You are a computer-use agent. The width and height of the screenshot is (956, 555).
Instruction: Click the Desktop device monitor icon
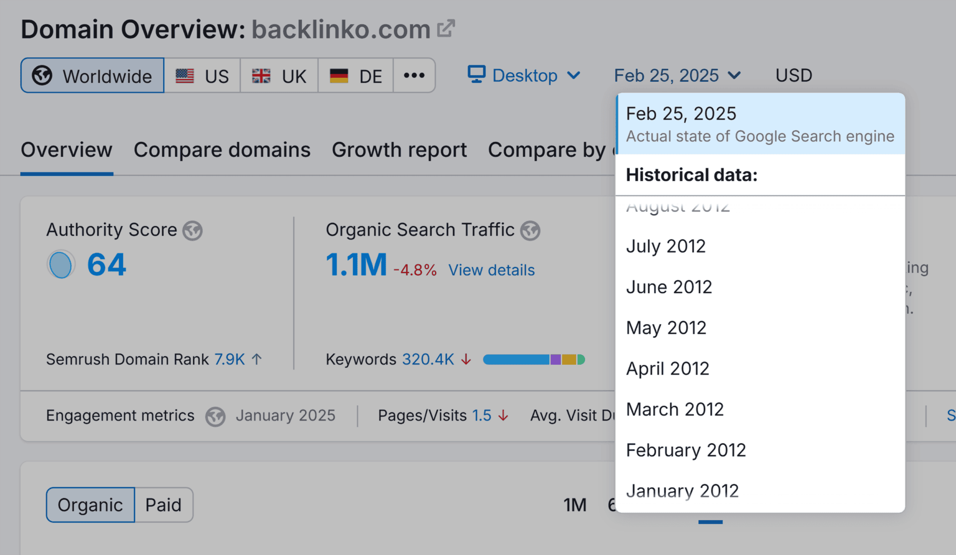476,75
